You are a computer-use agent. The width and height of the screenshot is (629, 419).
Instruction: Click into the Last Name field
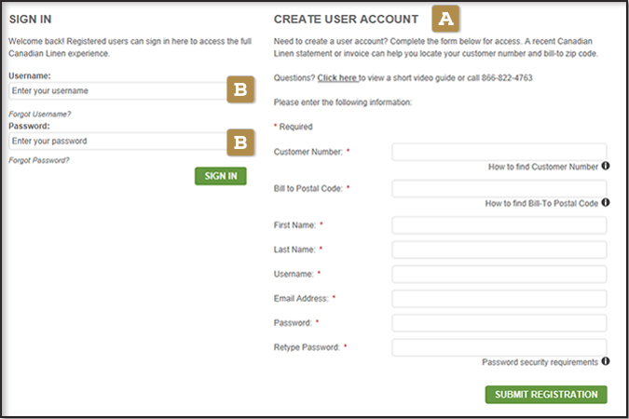(x=499, y=250)
